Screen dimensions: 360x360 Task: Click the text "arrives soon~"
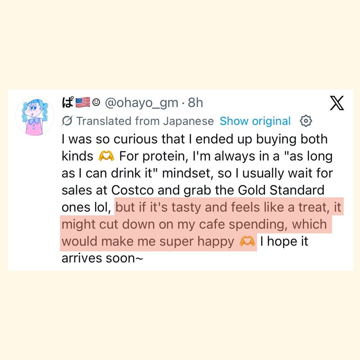pyautogui.click(x=102, y=258)
